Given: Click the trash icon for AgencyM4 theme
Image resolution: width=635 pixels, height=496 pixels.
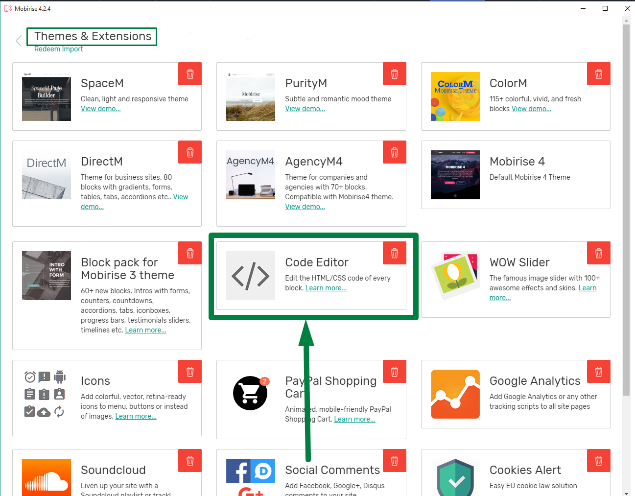Looking at the screenshot, I should click(x=394, y=152).
